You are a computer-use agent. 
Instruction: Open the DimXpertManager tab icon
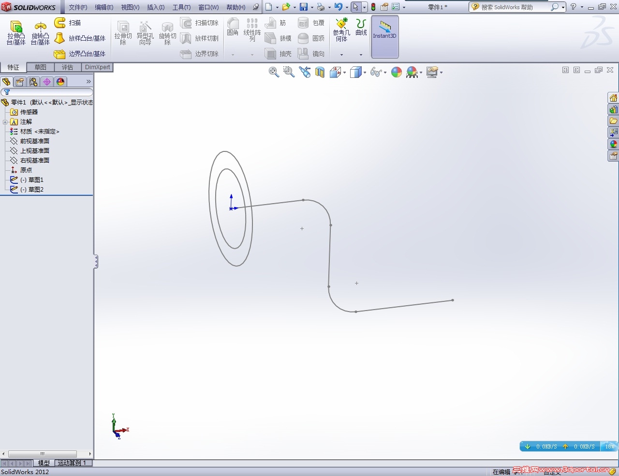(x=47, y=82)
